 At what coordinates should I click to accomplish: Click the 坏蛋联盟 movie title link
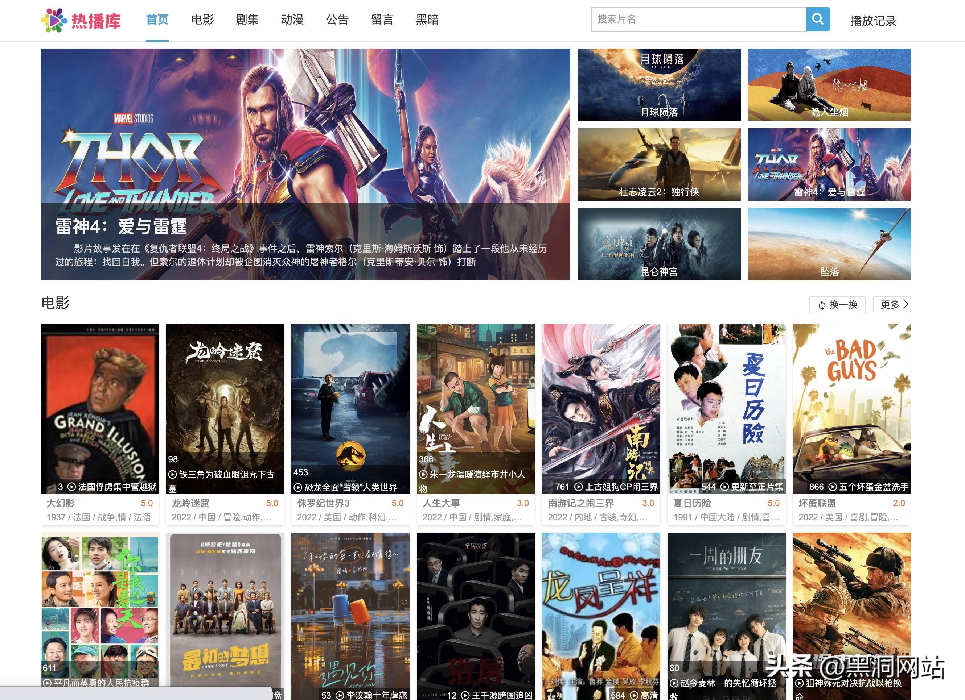[817, 503]
